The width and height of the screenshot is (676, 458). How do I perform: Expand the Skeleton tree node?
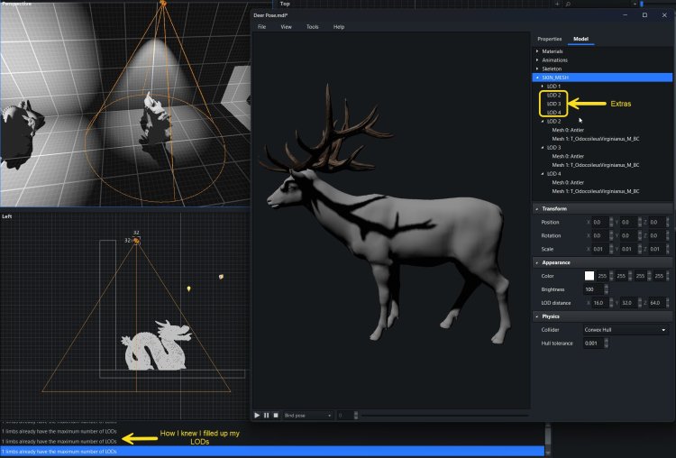[x=537, y=69]
